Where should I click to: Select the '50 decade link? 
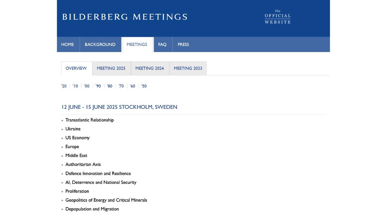pyautogui.click(x=144, y=86)
